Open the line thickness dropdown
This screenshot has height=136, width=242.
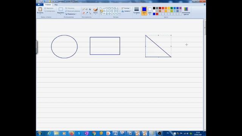[x=137, y=11]
